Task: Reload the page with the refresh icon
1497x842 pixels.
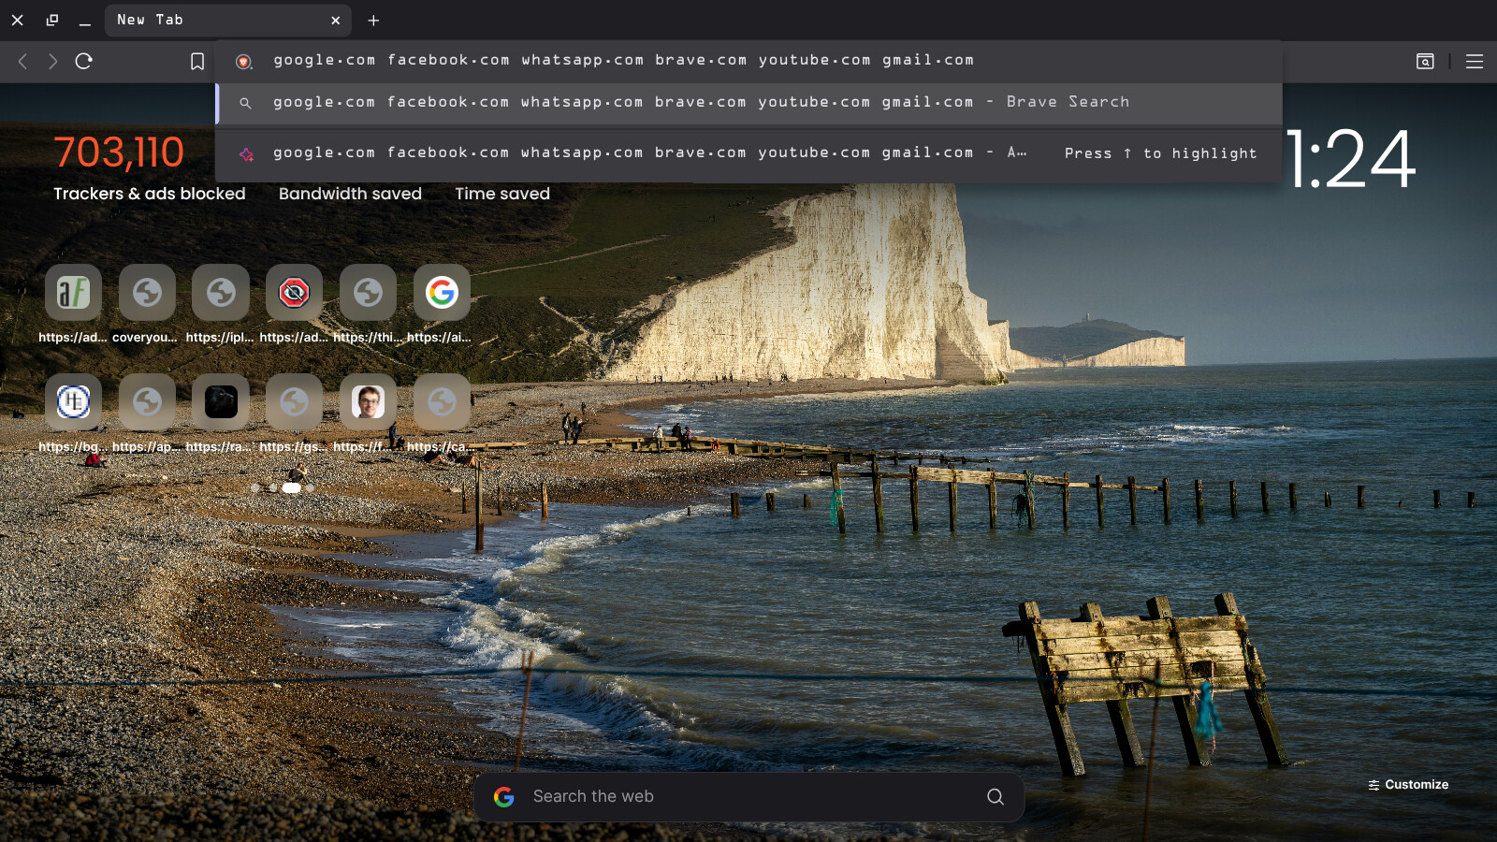Action: pyautogui.click(x=83, y=62)
